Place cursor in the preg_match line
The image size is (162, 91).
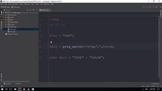pyautogui.click(x=82, y=47)
